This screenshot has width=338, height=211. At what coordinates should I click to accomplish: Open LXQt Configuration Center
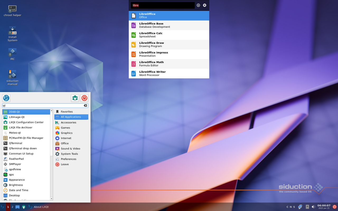pyautogui.click(x=26, y=122)
